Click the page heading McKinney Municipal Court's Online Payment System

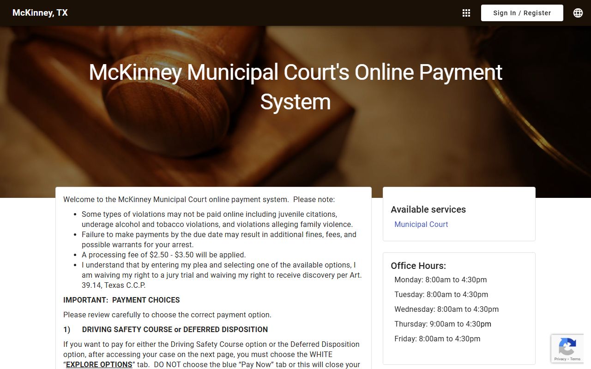pos(295,87)
